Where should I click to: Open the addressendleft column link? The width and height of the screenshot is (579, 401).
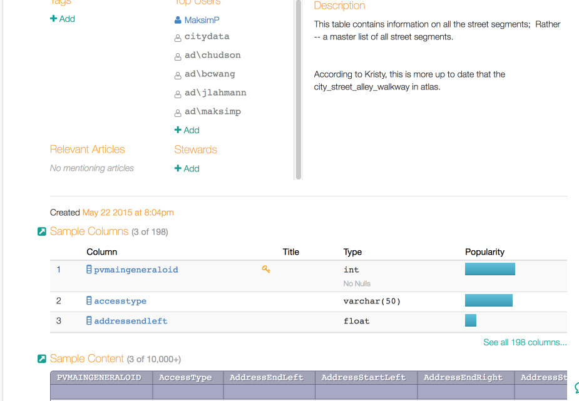[131, 321]
